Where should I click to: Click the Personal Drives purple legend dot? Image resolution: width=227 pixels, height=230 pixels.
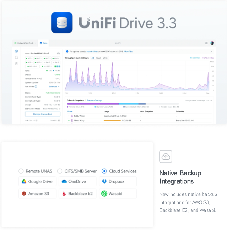(x=68, y=107)
